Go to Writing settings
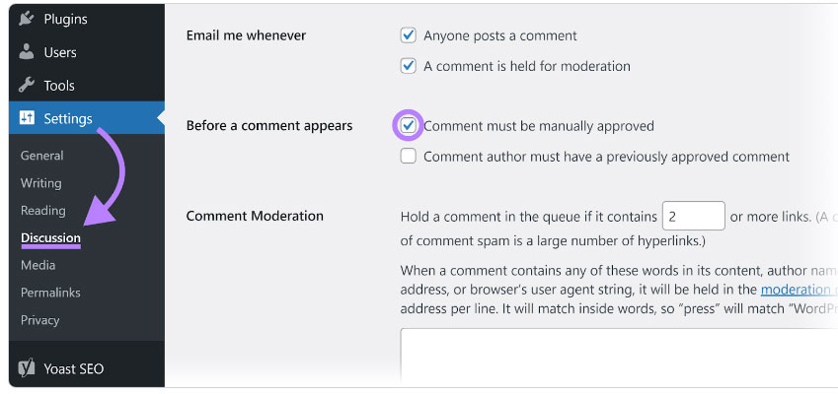The image size is (838, 394). coord(40,183)
